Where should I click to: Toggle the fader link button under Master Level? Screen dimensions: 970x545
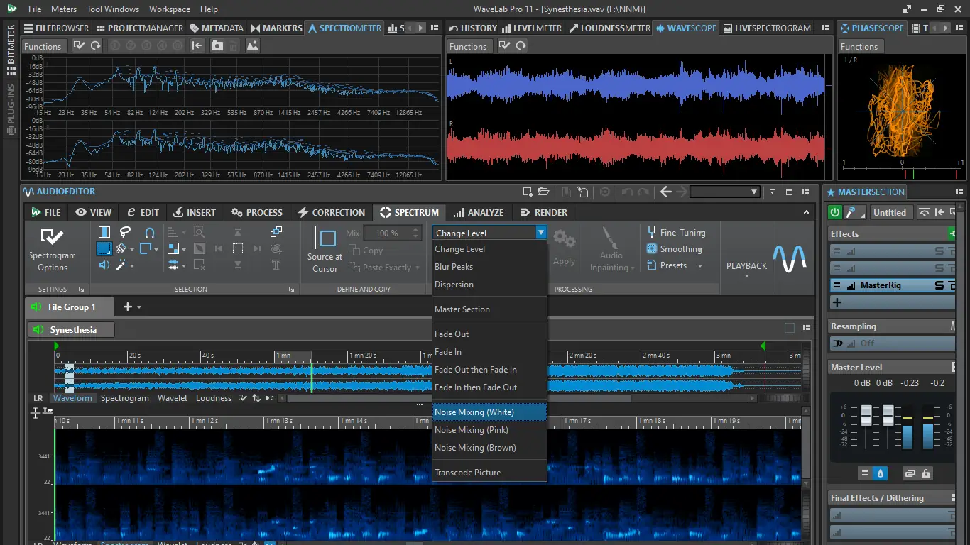(x=909, y=473)
